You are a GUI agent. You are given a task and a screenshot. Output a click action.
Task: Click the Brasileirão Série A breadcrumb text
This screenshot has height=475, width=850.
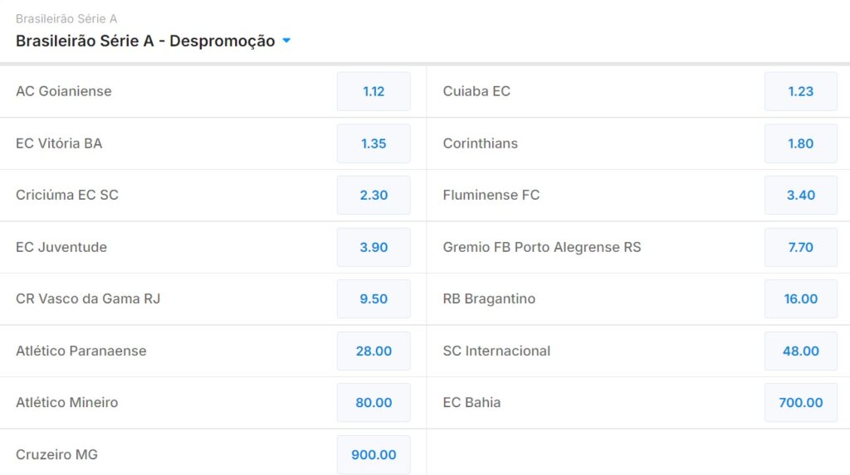pyautogui.click(x=66, y=18)
